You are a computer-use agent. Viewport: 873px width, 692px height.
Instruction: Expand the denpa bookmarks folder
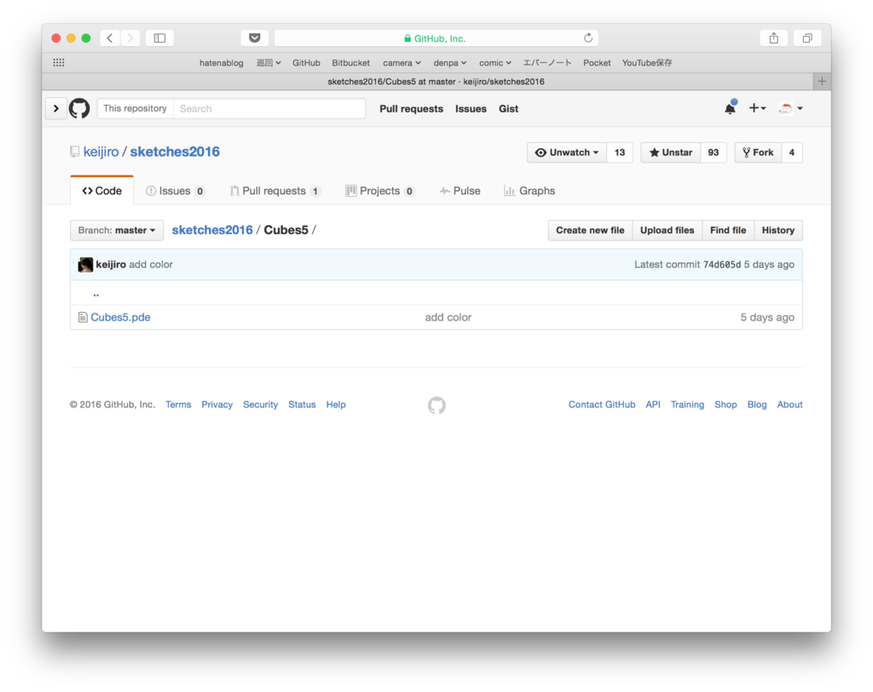tap(450, 63)
